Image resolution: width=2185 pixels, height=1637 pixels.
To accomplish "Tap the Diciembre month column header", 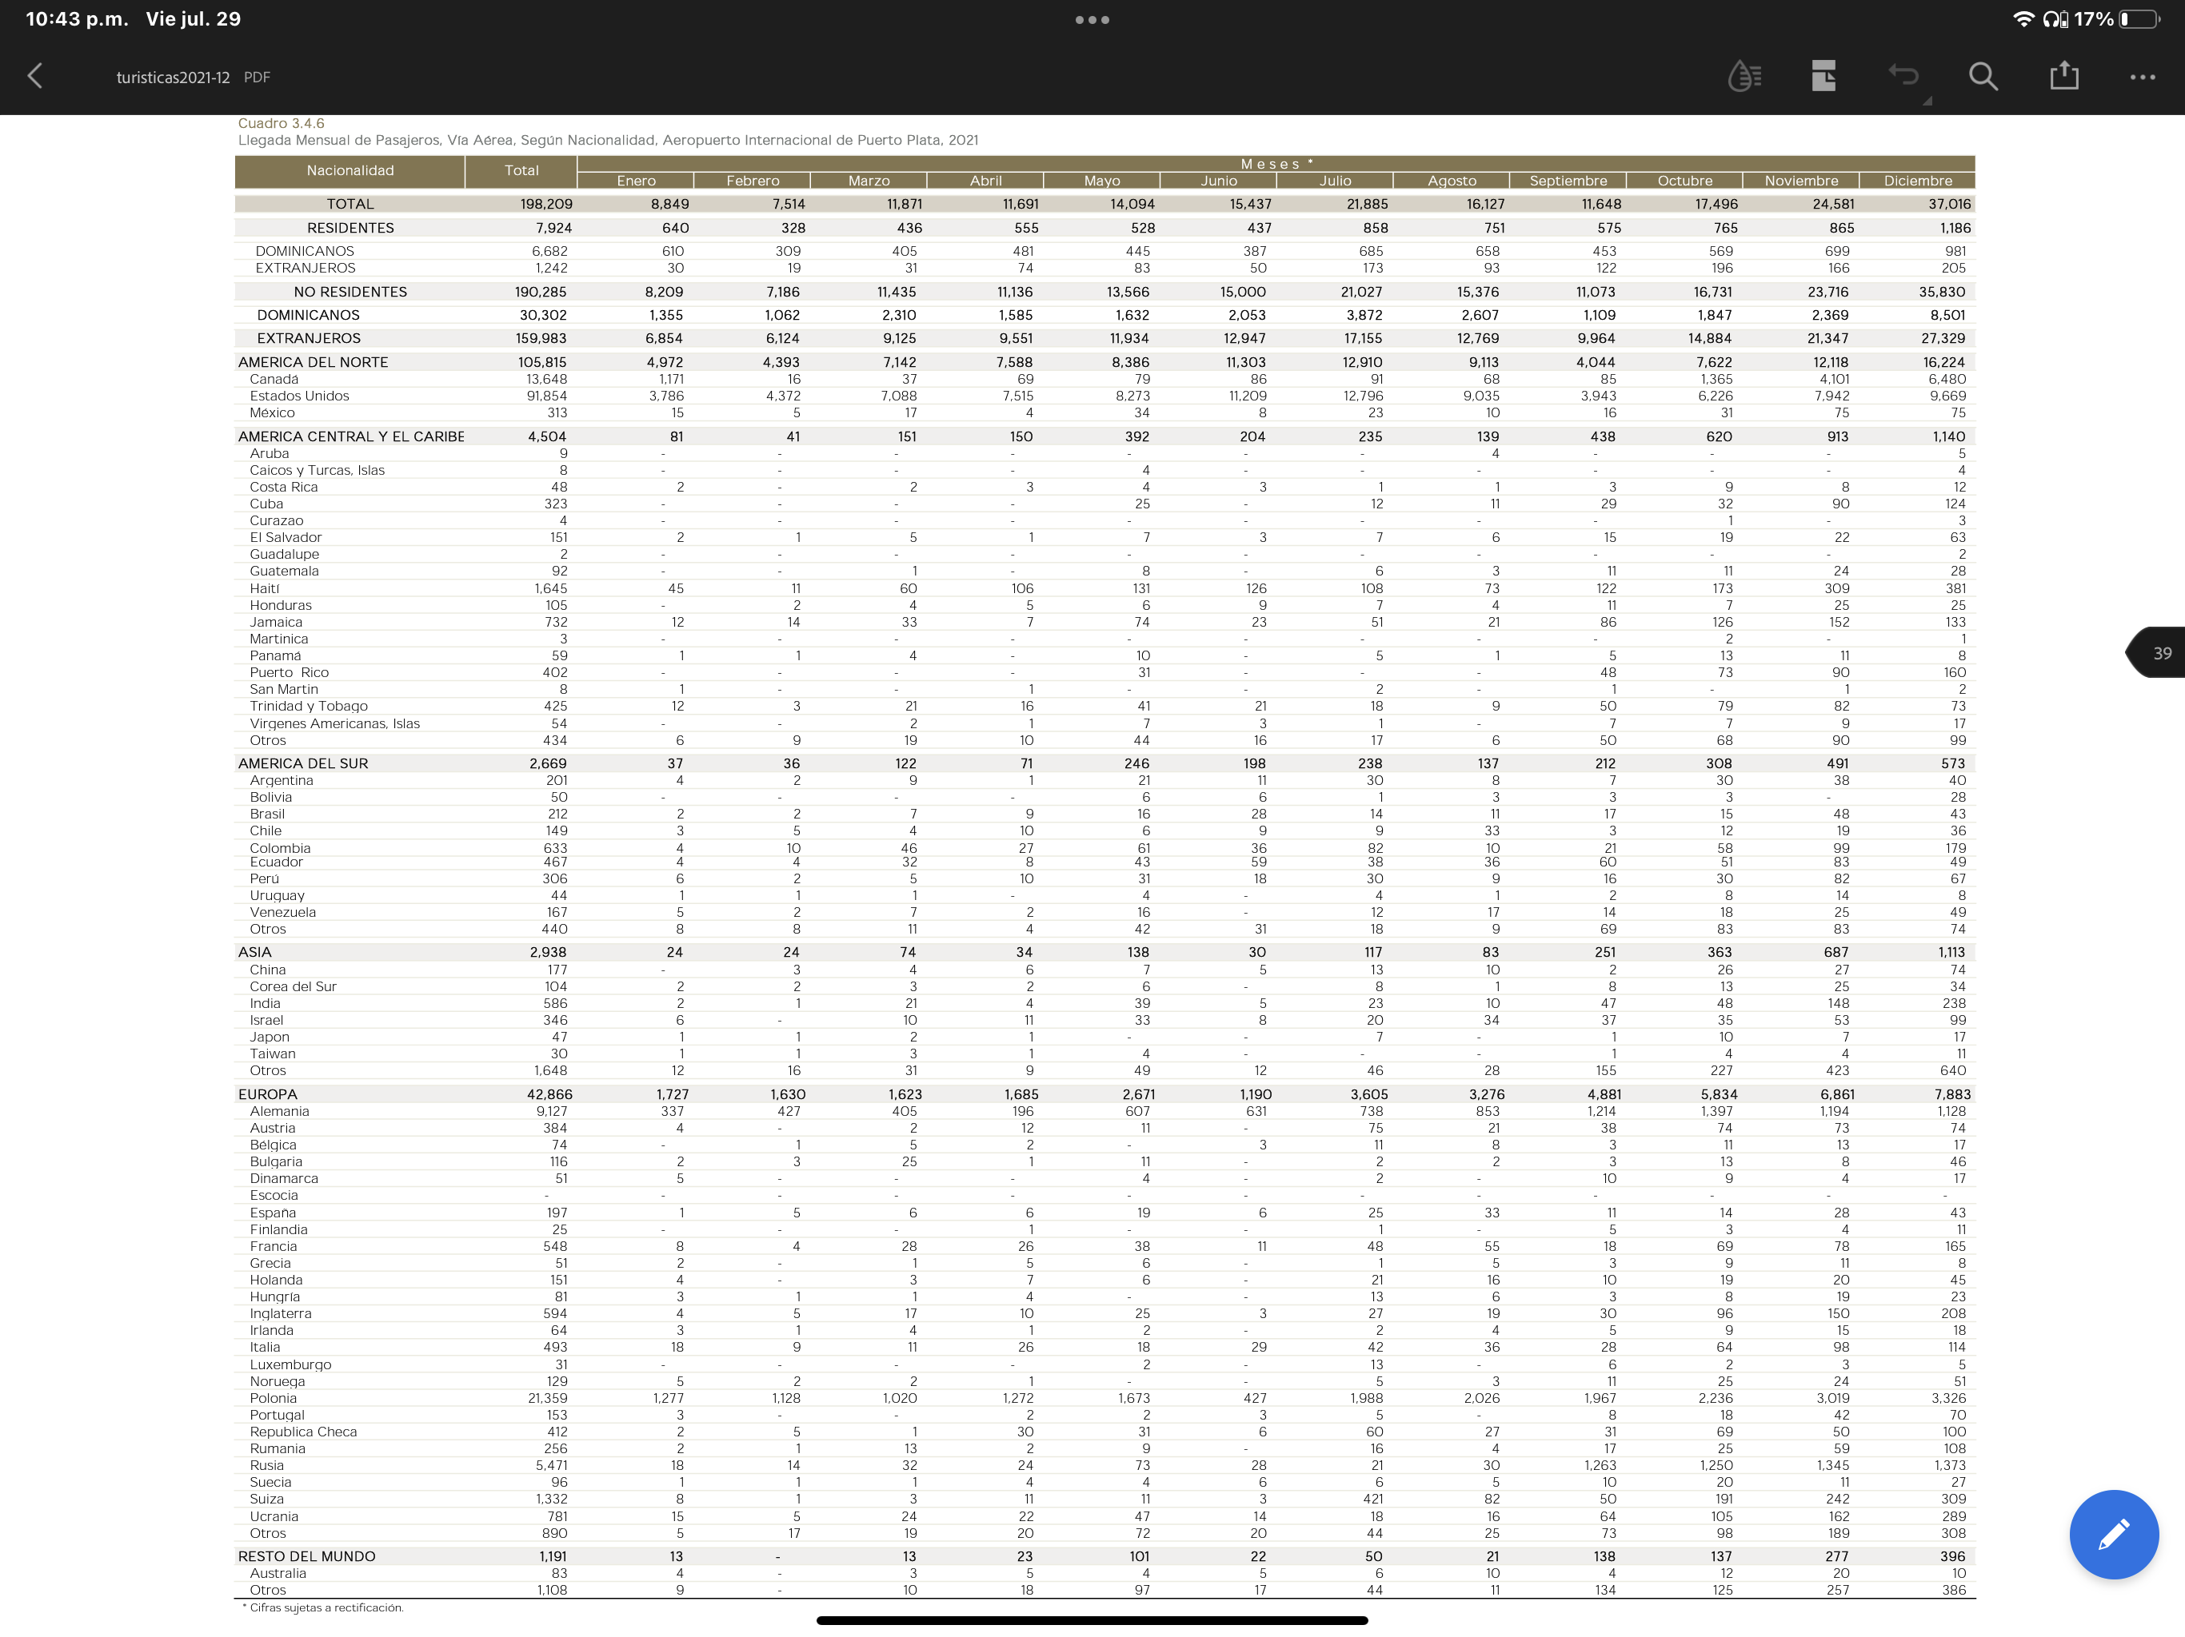I will click(x=1916, y=181).
